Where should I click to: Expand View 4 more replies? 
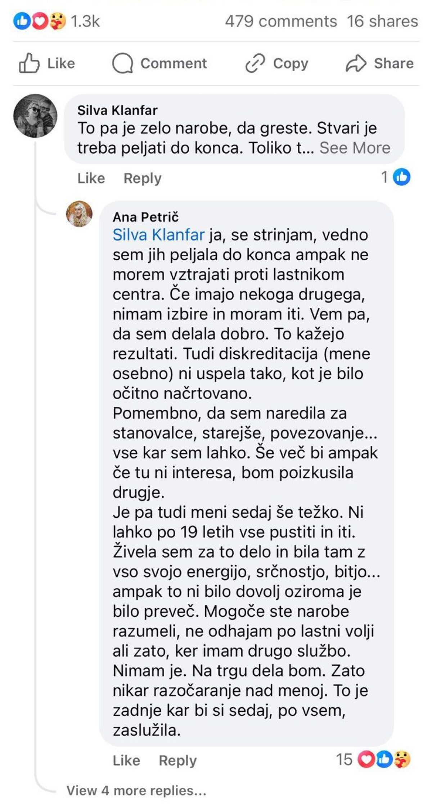tap(136, 791)
